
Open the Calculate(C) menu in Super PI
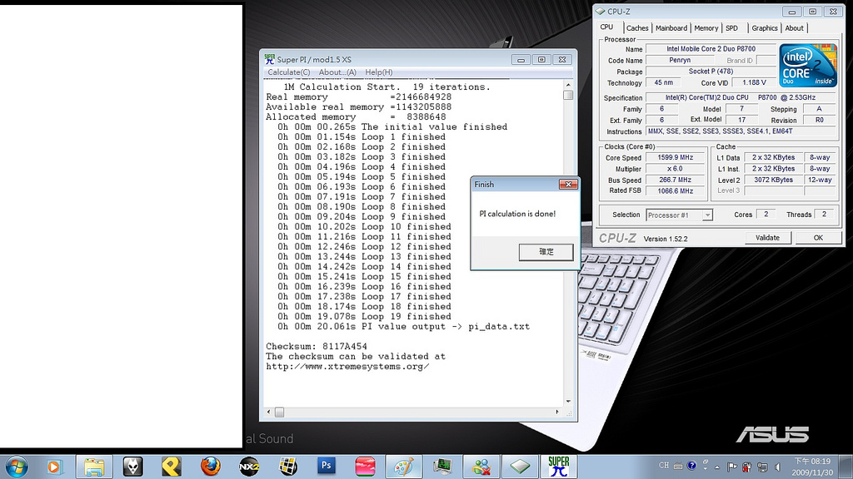click(288, 72)
